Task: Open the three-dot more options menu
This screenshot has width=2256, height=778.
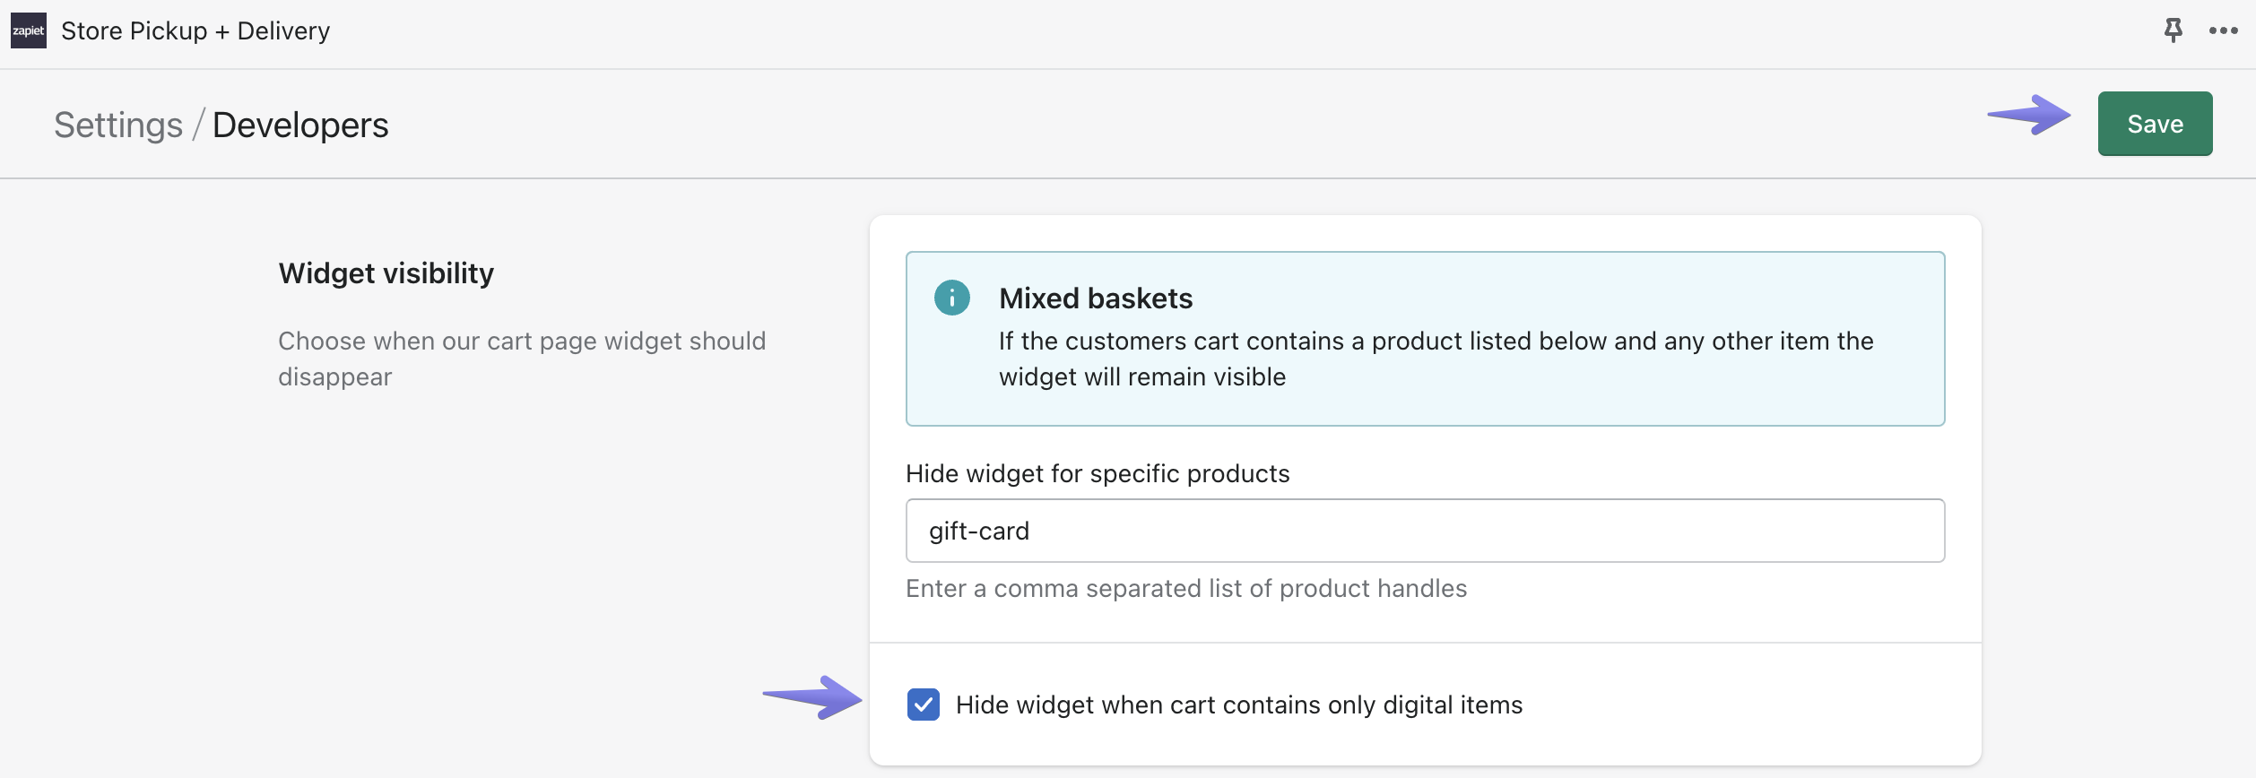Action: [2223, 30]
